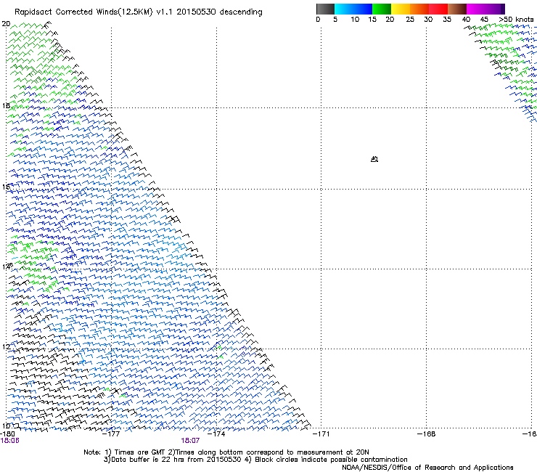Click the purple 18:06 time label
537x472 pixels.
tap(10, 441)
